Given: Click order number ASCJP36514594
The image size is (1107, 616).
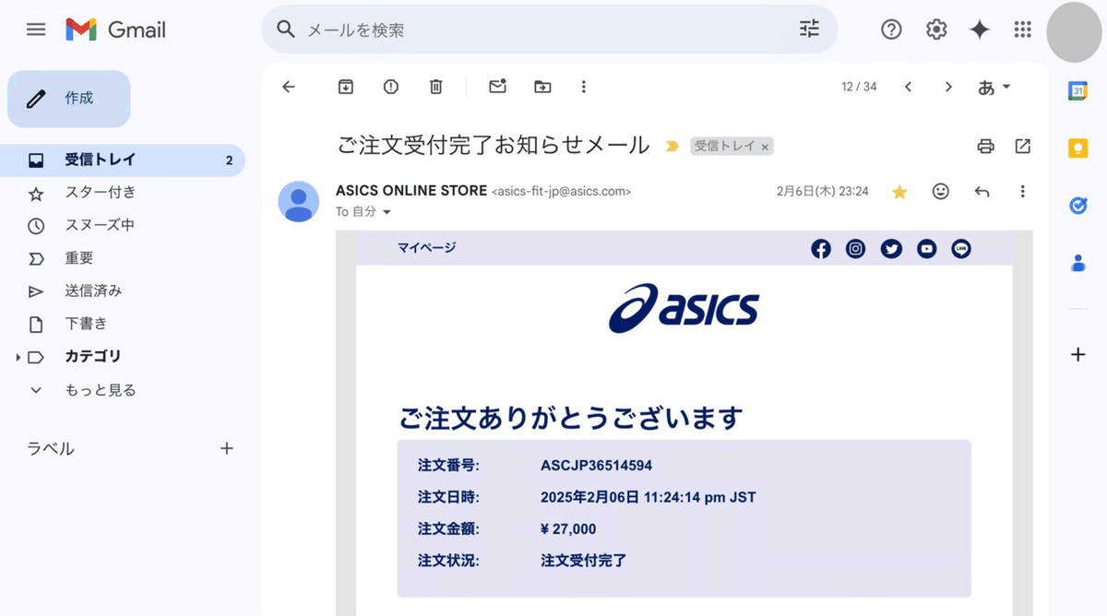Looking at the screenshot, I should (596, 466).
